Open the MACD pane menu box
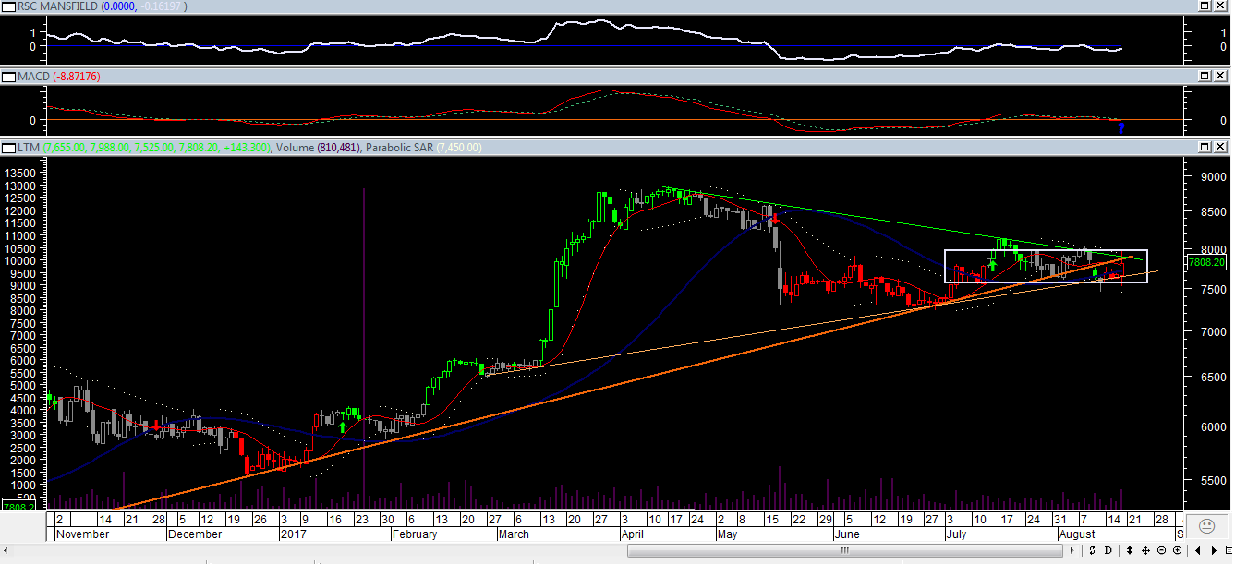The image size is (1235, 564). tap(8, 76)
